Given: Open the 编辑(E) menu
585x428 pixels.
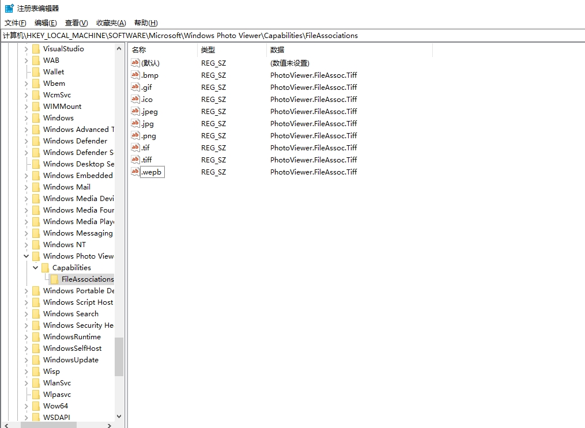Looking at the screenshot, I should pyautogui.click(x=46, y=22).
